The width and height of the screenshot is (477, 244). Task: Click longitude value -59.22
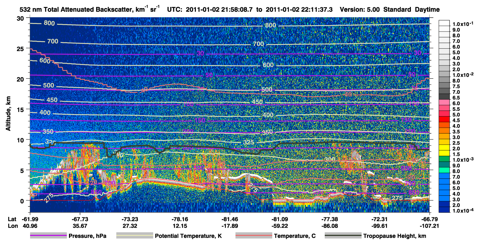point(280,226)
